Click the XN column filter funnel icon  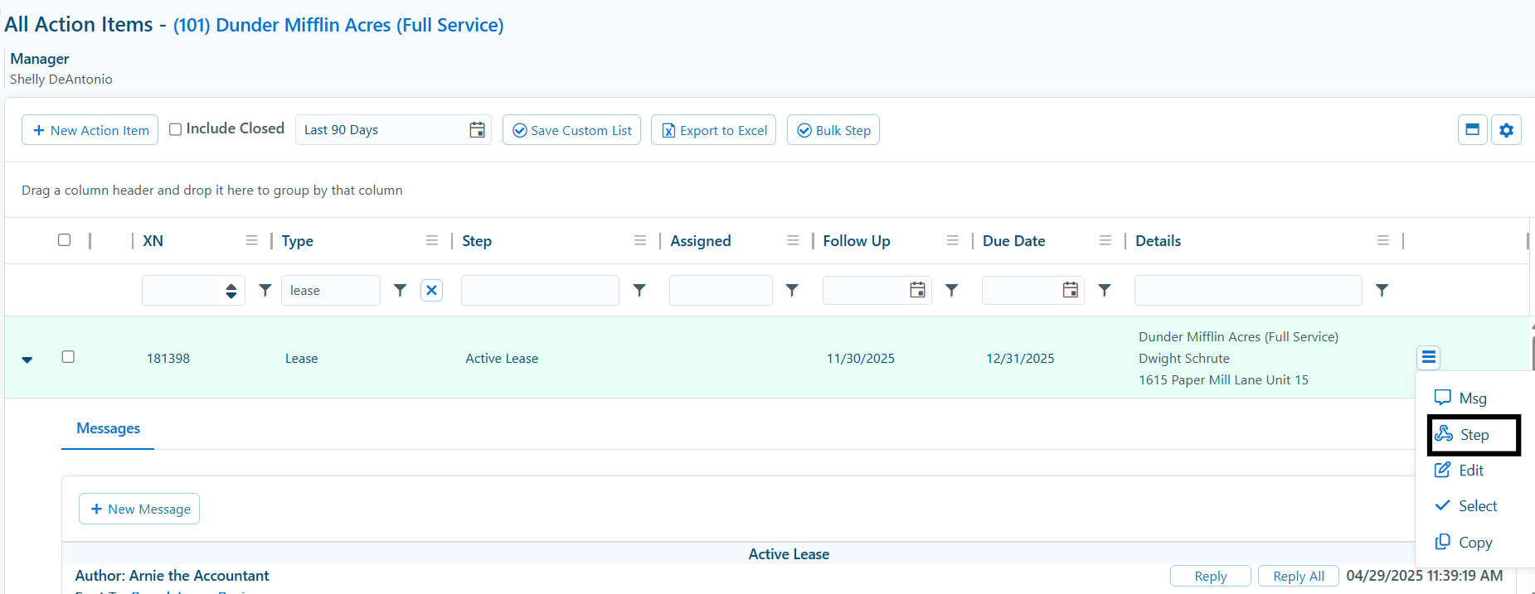265,290
